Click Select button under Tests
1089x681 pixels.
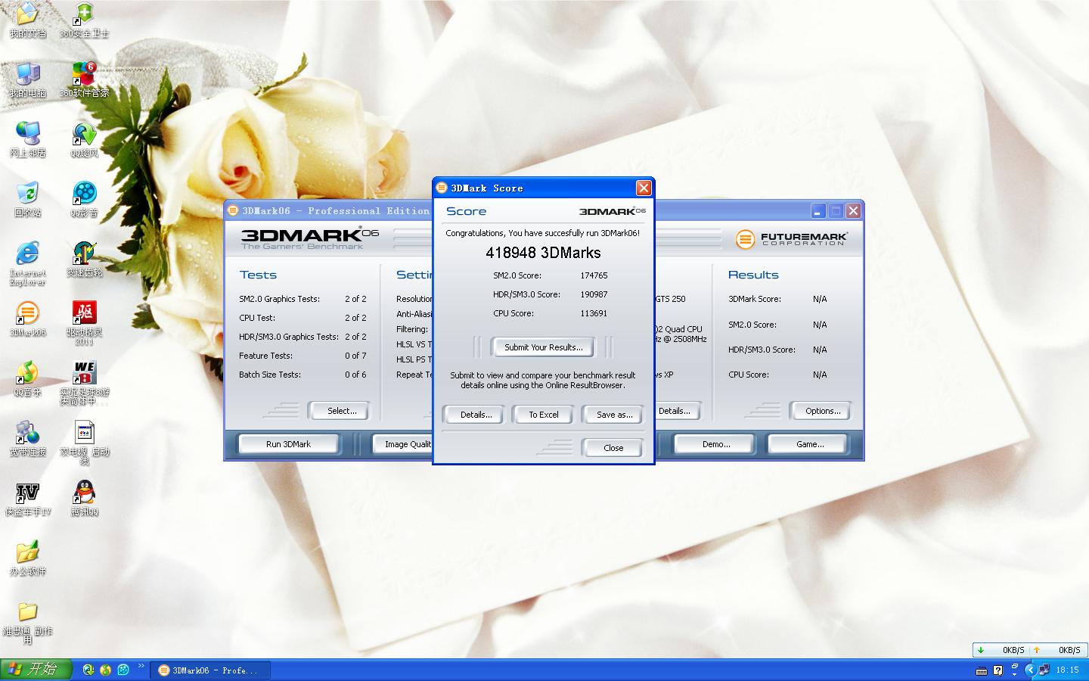point(341,411)
